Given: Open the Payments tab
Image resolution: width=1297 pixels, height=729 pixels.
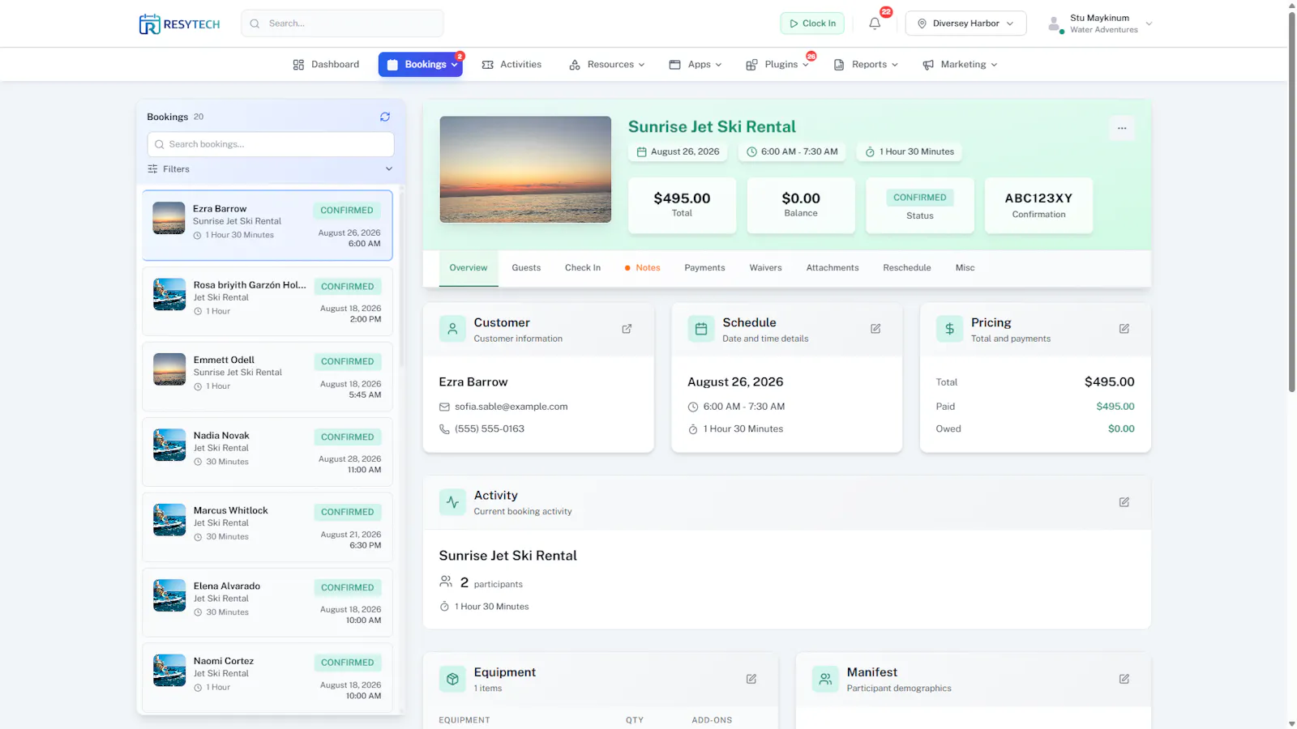Looking at the screenshot, I should (704, 268).
